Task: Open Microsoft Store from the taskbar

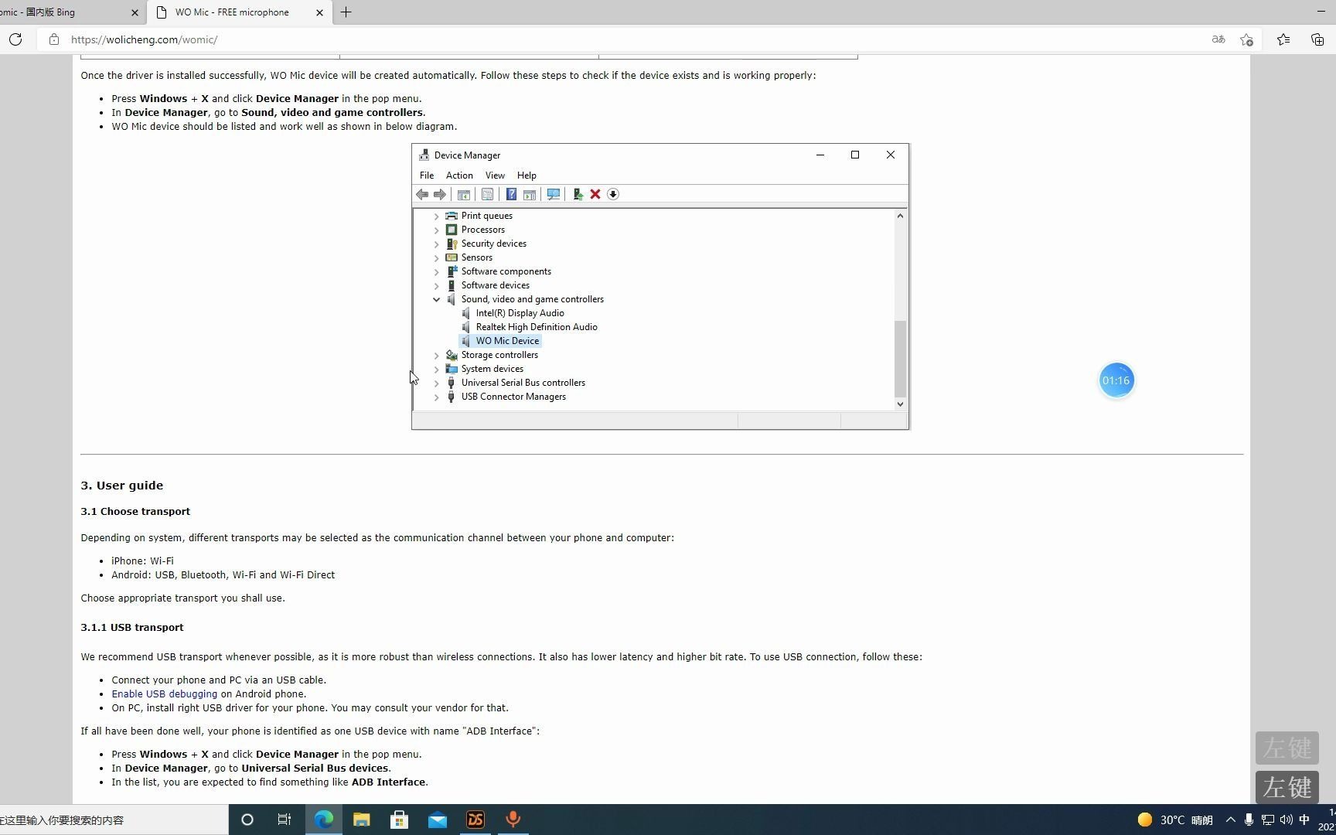Action: pyautogui.click(x=399, y=820)
